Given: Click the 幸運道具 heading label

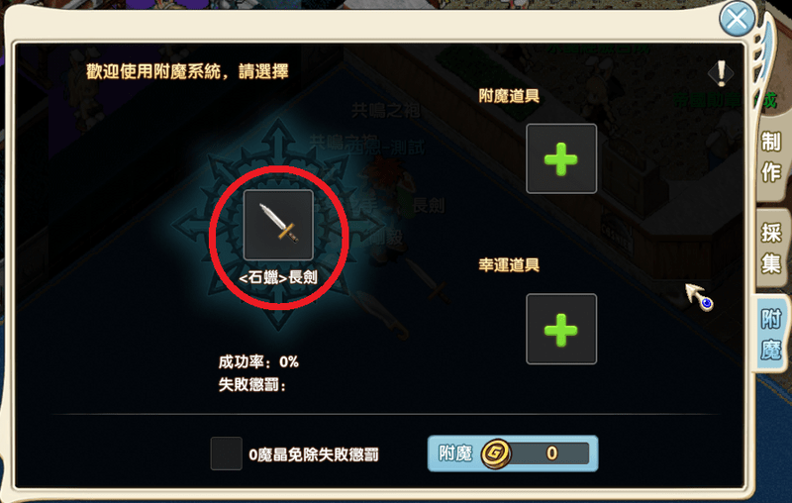Looking at the screenshot, I should coord(509,264).
